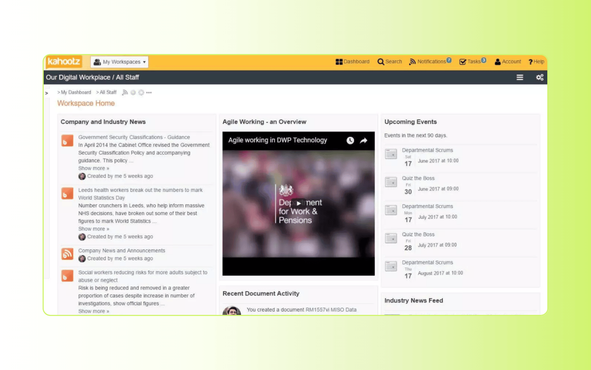Click the Recent Document Activity heading
The height and width of the screenshot is (370, 591).
(261, 294)
